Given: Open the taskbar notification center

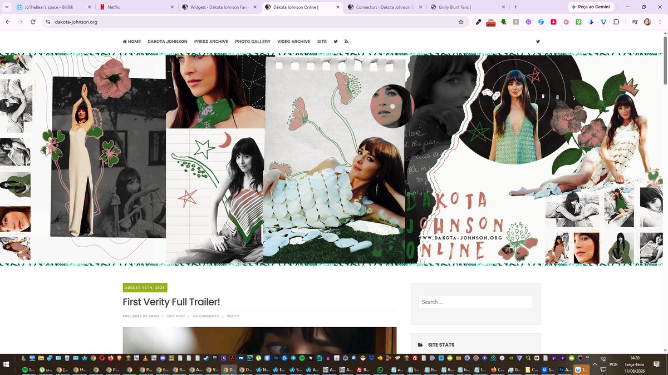Looking at the screenshot, I should coord(656,364).
